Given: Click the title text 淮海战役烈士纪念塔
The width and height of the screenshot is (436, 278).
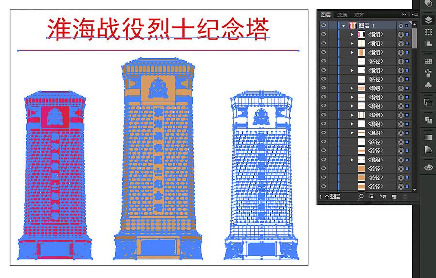Looking at the screenshot, I should click(158, 29).
